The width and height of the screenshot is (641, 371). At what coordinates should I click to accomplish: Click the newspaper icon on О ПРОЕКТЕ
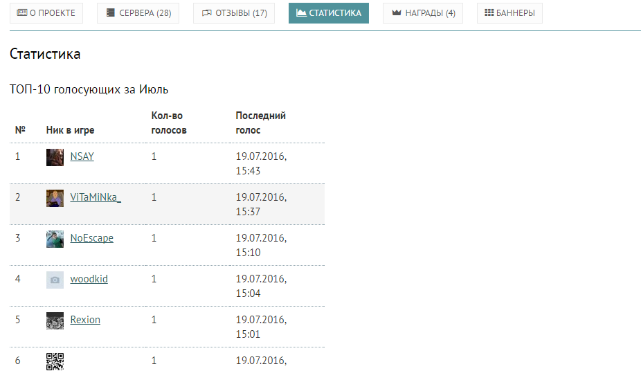[21, 12]
